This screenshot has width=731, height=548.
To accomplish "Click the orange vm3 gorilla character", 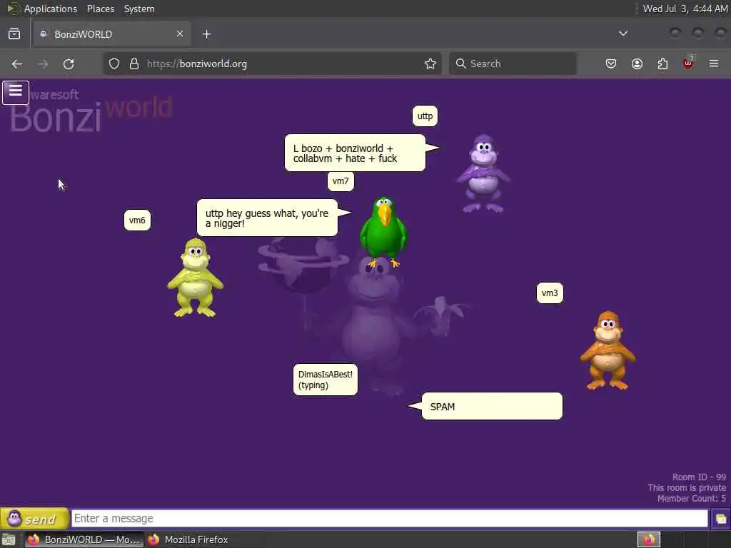I will pyautogui.click(x=608, y=350).
